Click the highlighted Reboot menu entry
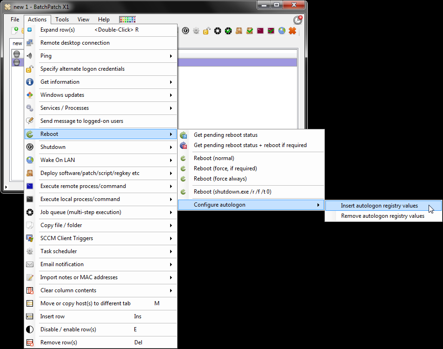The image size is (443, 349). click(100, 134)
